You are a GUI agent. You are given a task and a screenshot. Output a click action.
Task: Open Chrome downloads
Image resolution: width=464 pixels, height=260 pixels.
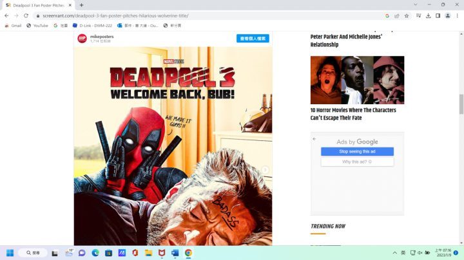(428, 15)
